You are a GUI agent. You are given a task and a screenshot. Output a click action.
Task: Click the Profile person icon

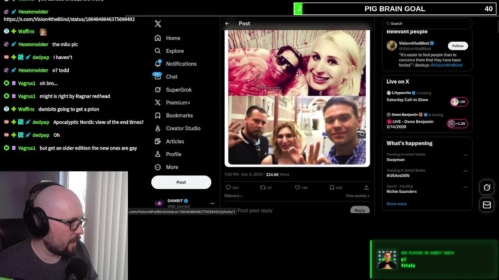tap(157, 154)
